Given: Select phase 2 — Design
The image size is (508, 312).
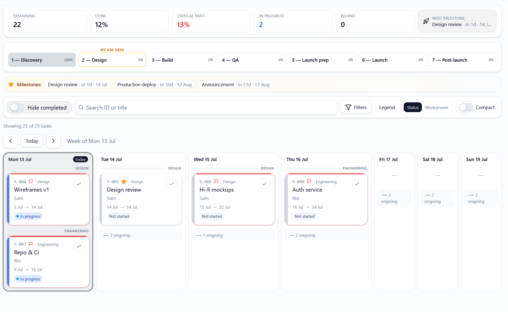Looking at the screenshot, I should pos(112,60).
